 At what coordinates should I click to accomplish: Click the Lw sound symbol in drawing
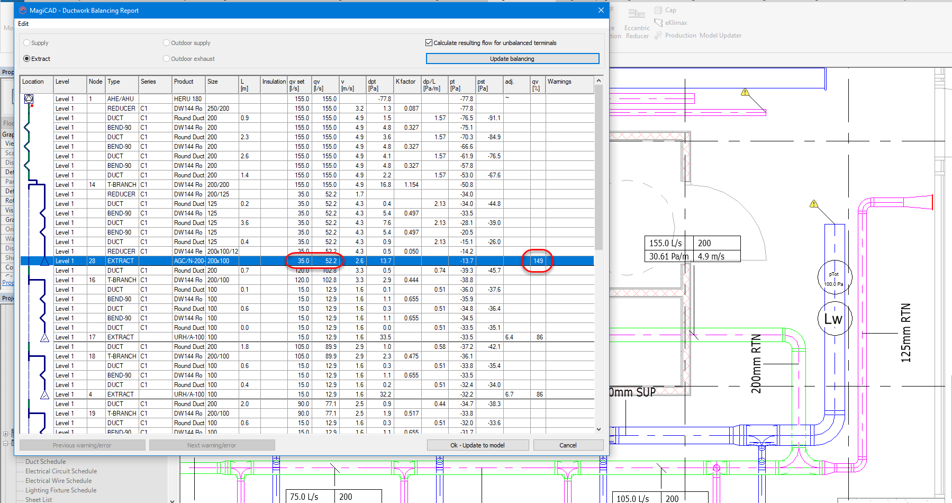coord(834,319)
